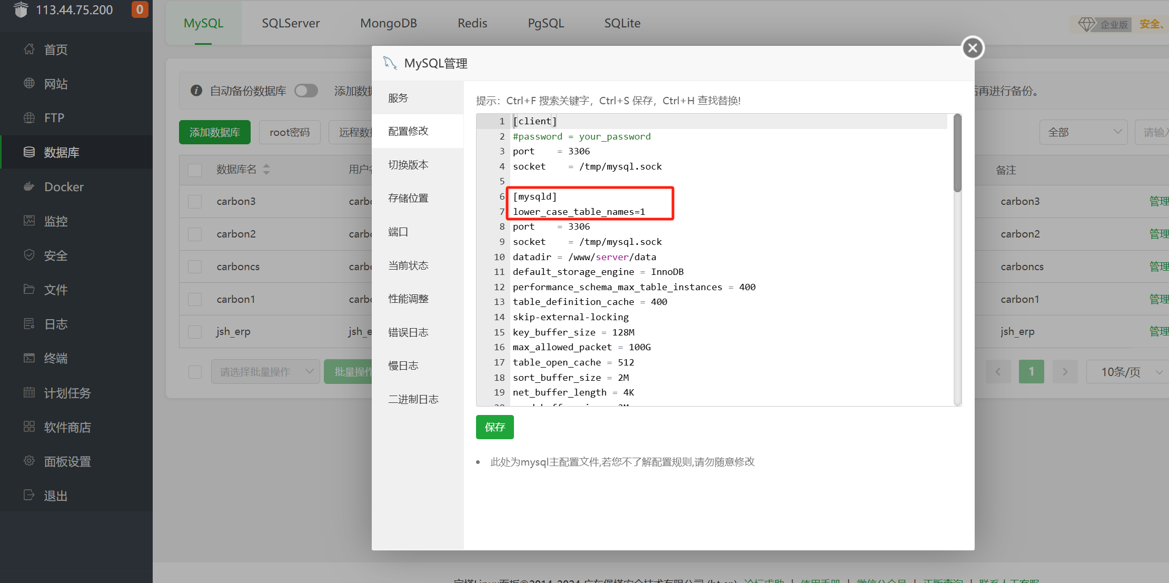Check the select-all checkbox in table header

pyautogui.click(x=195, y=170)
